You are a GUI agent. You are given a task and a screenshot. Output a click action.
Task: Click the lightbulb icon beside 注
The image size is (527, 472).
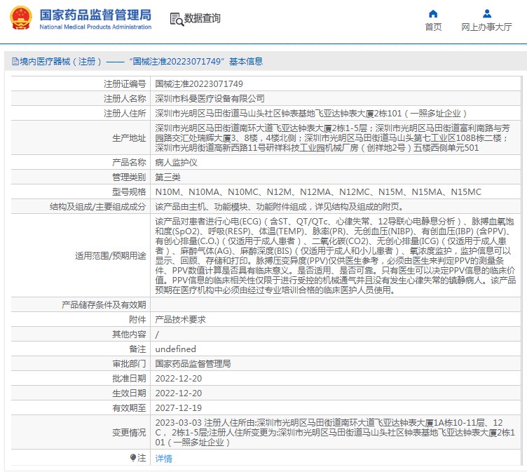pyautogui.click(x=133, y=457)
